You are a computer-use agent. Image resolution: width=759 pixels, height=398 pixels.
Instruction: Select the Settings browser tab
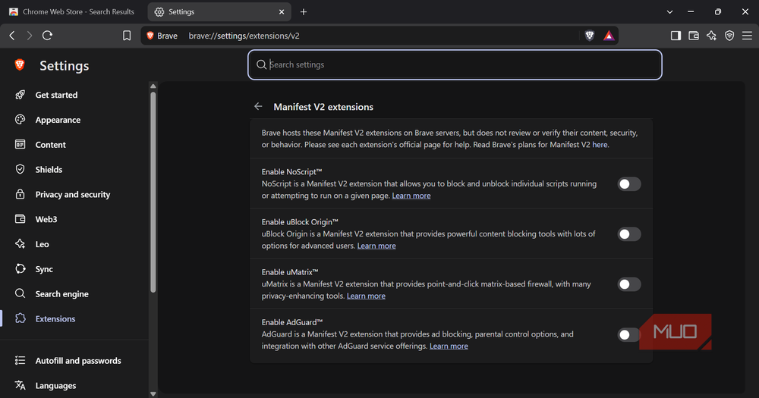(x=219, y=11)
